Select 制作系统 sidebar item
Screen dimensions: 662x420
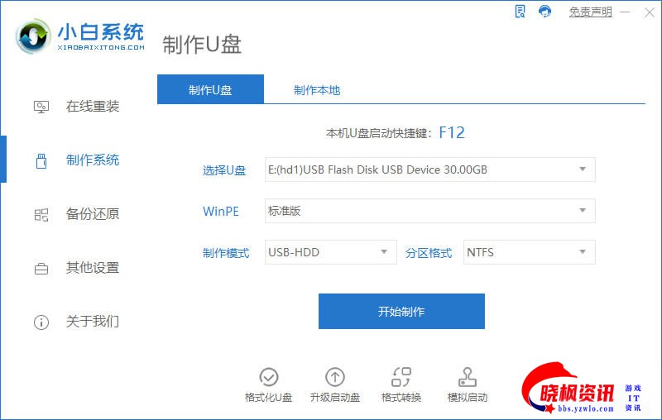tap(76, 160)
